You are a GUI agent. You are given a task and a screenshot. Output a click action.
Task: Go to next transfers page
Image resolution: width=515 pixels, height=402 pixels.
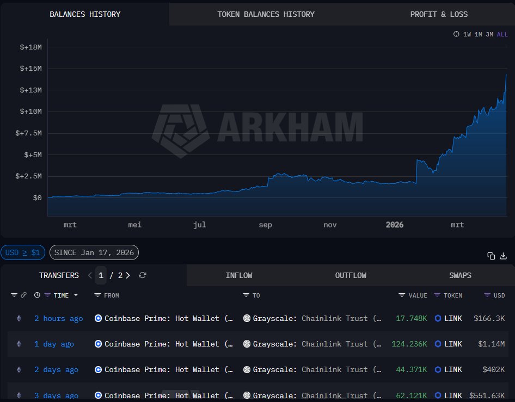click(128, 275)
